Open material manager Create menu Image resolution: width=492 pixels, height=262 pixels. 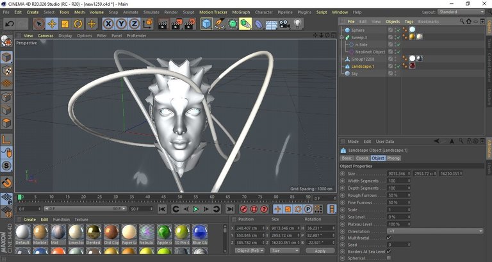click(30, 219)
